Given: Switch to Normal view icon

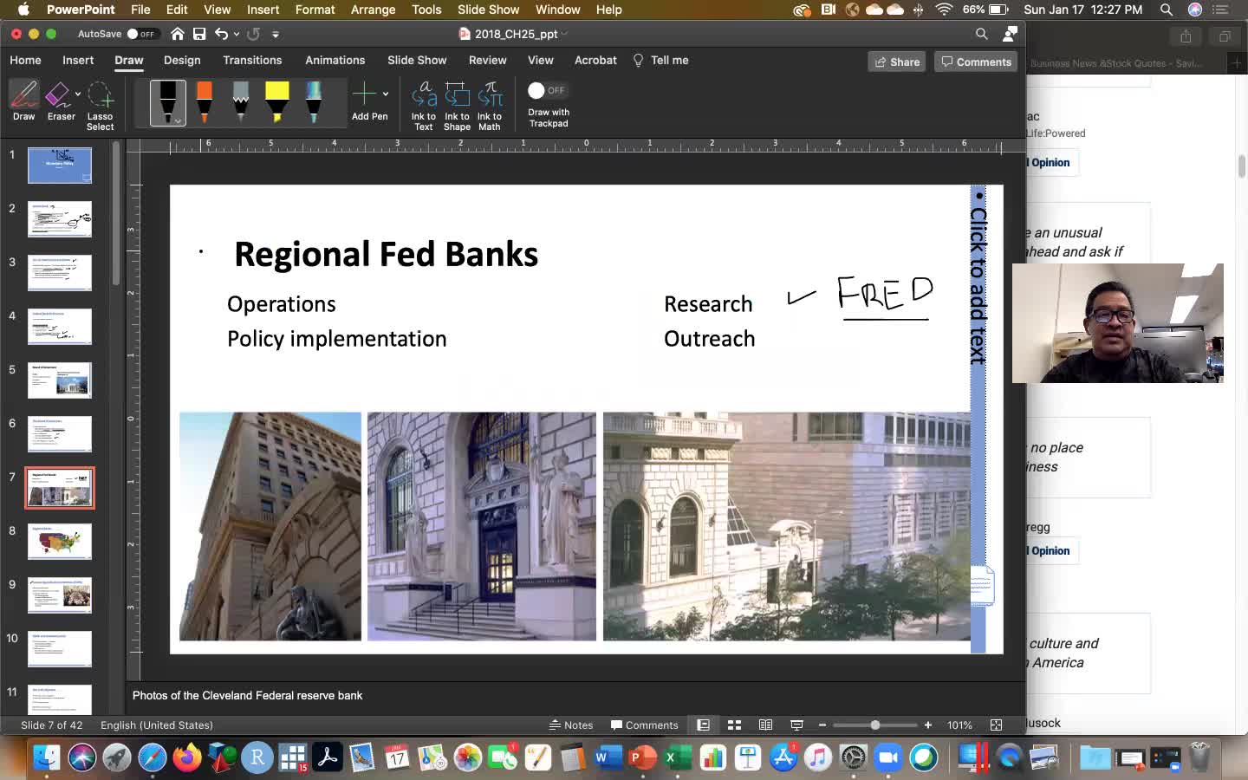Looking at the screenshot, I should (704, 725).
